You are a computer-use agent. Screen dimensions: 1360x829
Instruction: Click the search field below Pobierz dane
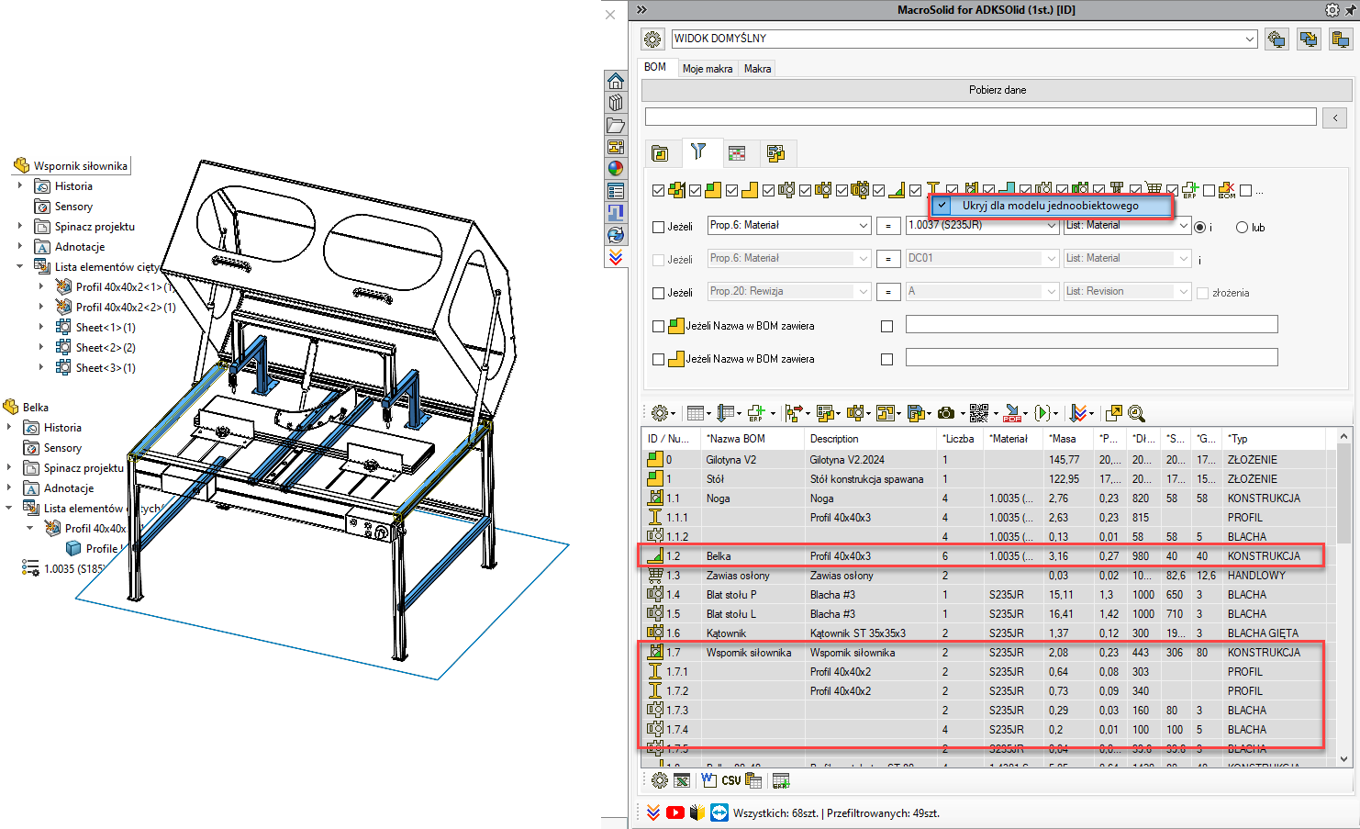[980, 117]
